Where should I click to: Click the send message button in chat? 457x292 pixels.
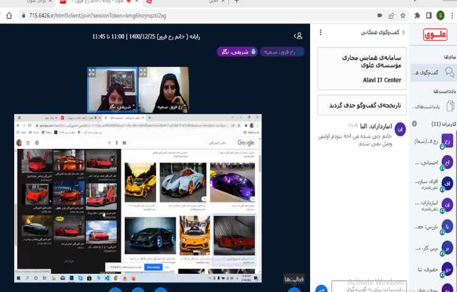tap(321, 288)
